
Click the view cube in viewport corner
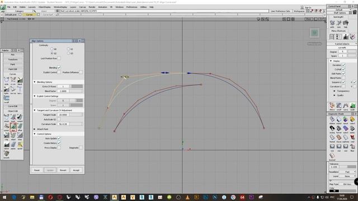(314, 33)
